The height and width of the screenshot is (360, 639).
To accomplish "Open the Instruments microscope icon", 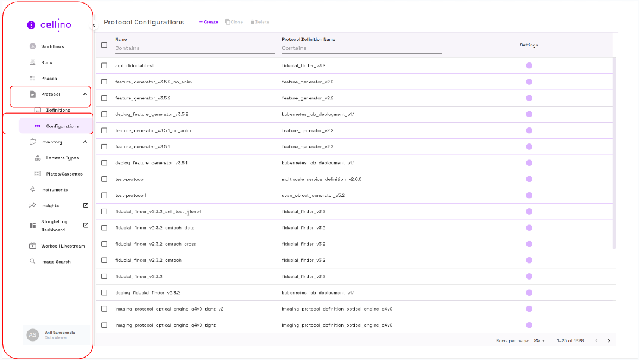I will (33, 190).
